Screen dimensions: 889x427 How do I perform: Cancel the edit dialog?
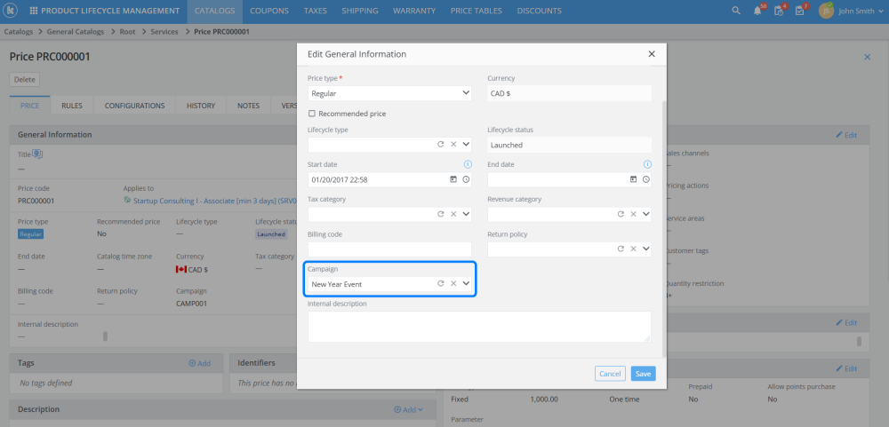pos(610,374)
